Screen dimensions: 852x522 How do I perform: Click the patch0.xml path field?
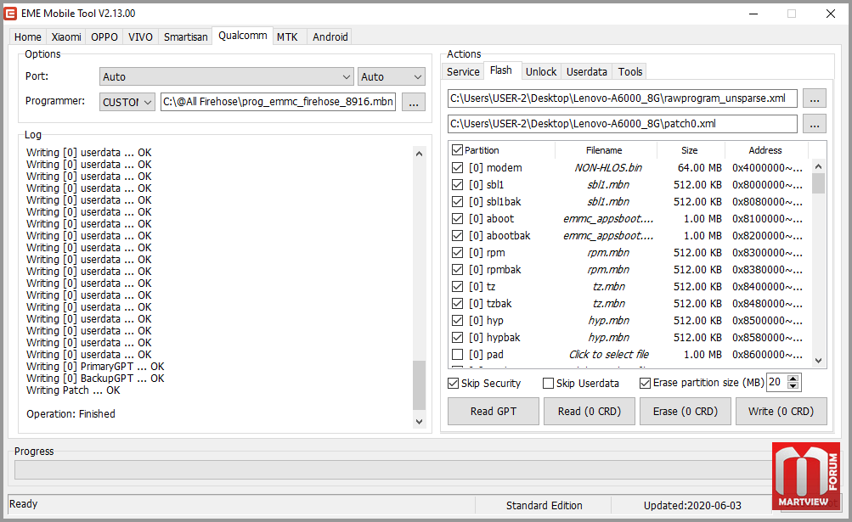622,124
